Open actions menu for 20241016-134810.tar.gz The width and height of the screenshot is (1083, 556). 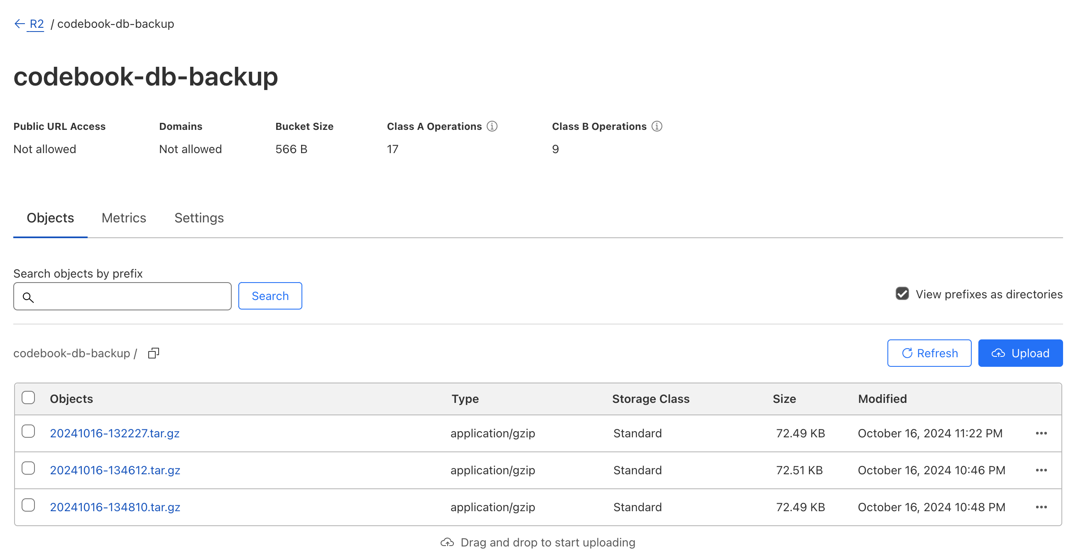[1041, 507]
